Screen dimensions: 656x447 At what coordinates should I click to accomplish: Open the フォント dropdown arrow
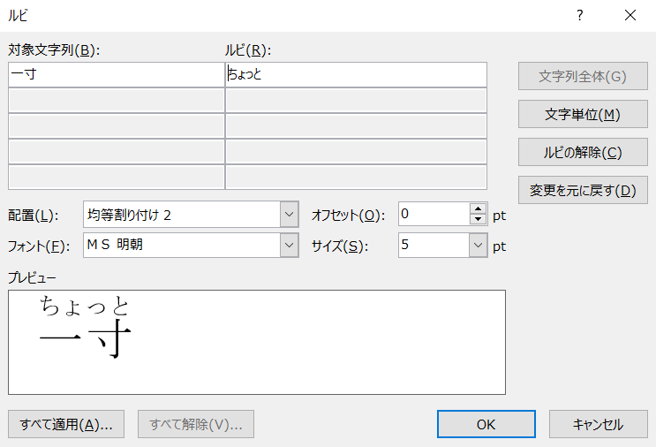(289, 245)
